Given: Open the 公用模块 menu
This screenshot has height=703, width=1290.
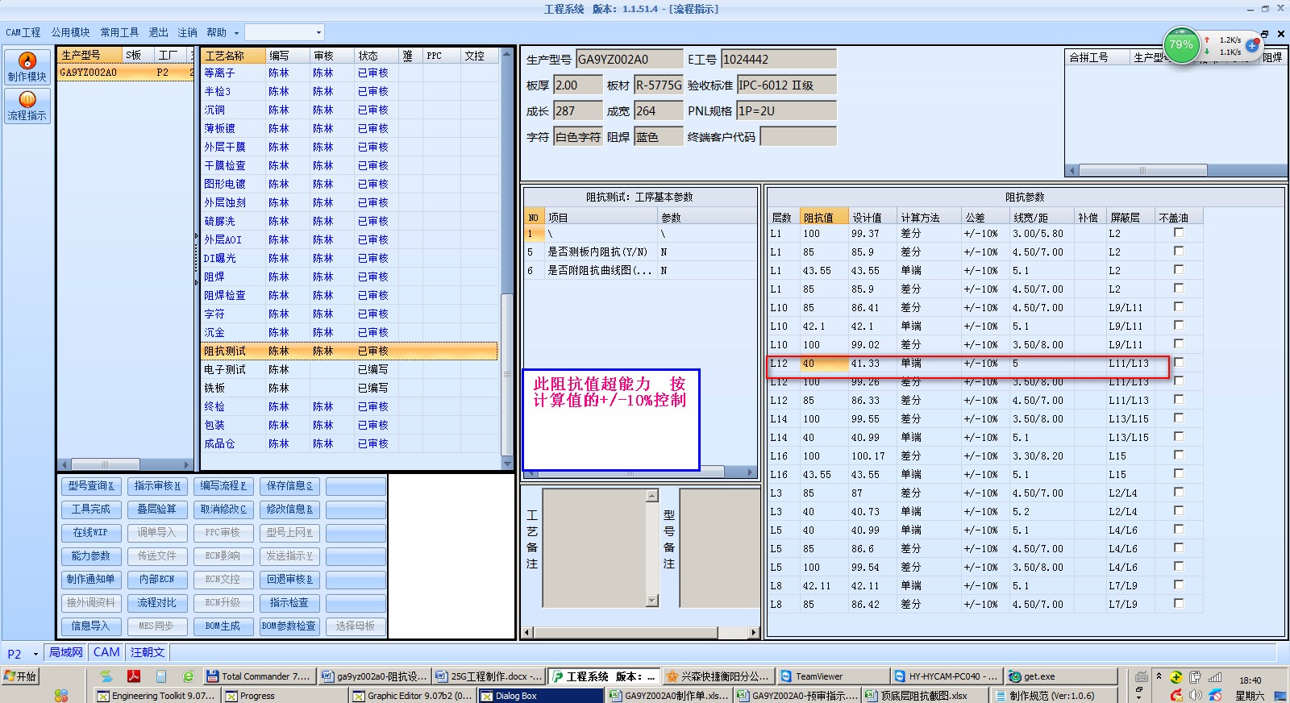Looking at the screenshot, I should [x=70, y=32].
